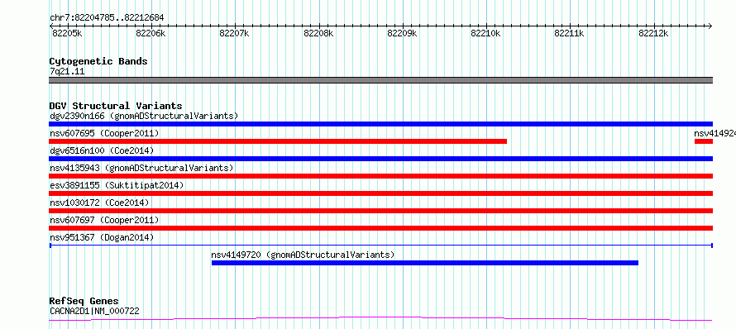Select the nsv1030172 Coe2014 red bar
The image size is (736, 329).
click(x=380, y=211)
